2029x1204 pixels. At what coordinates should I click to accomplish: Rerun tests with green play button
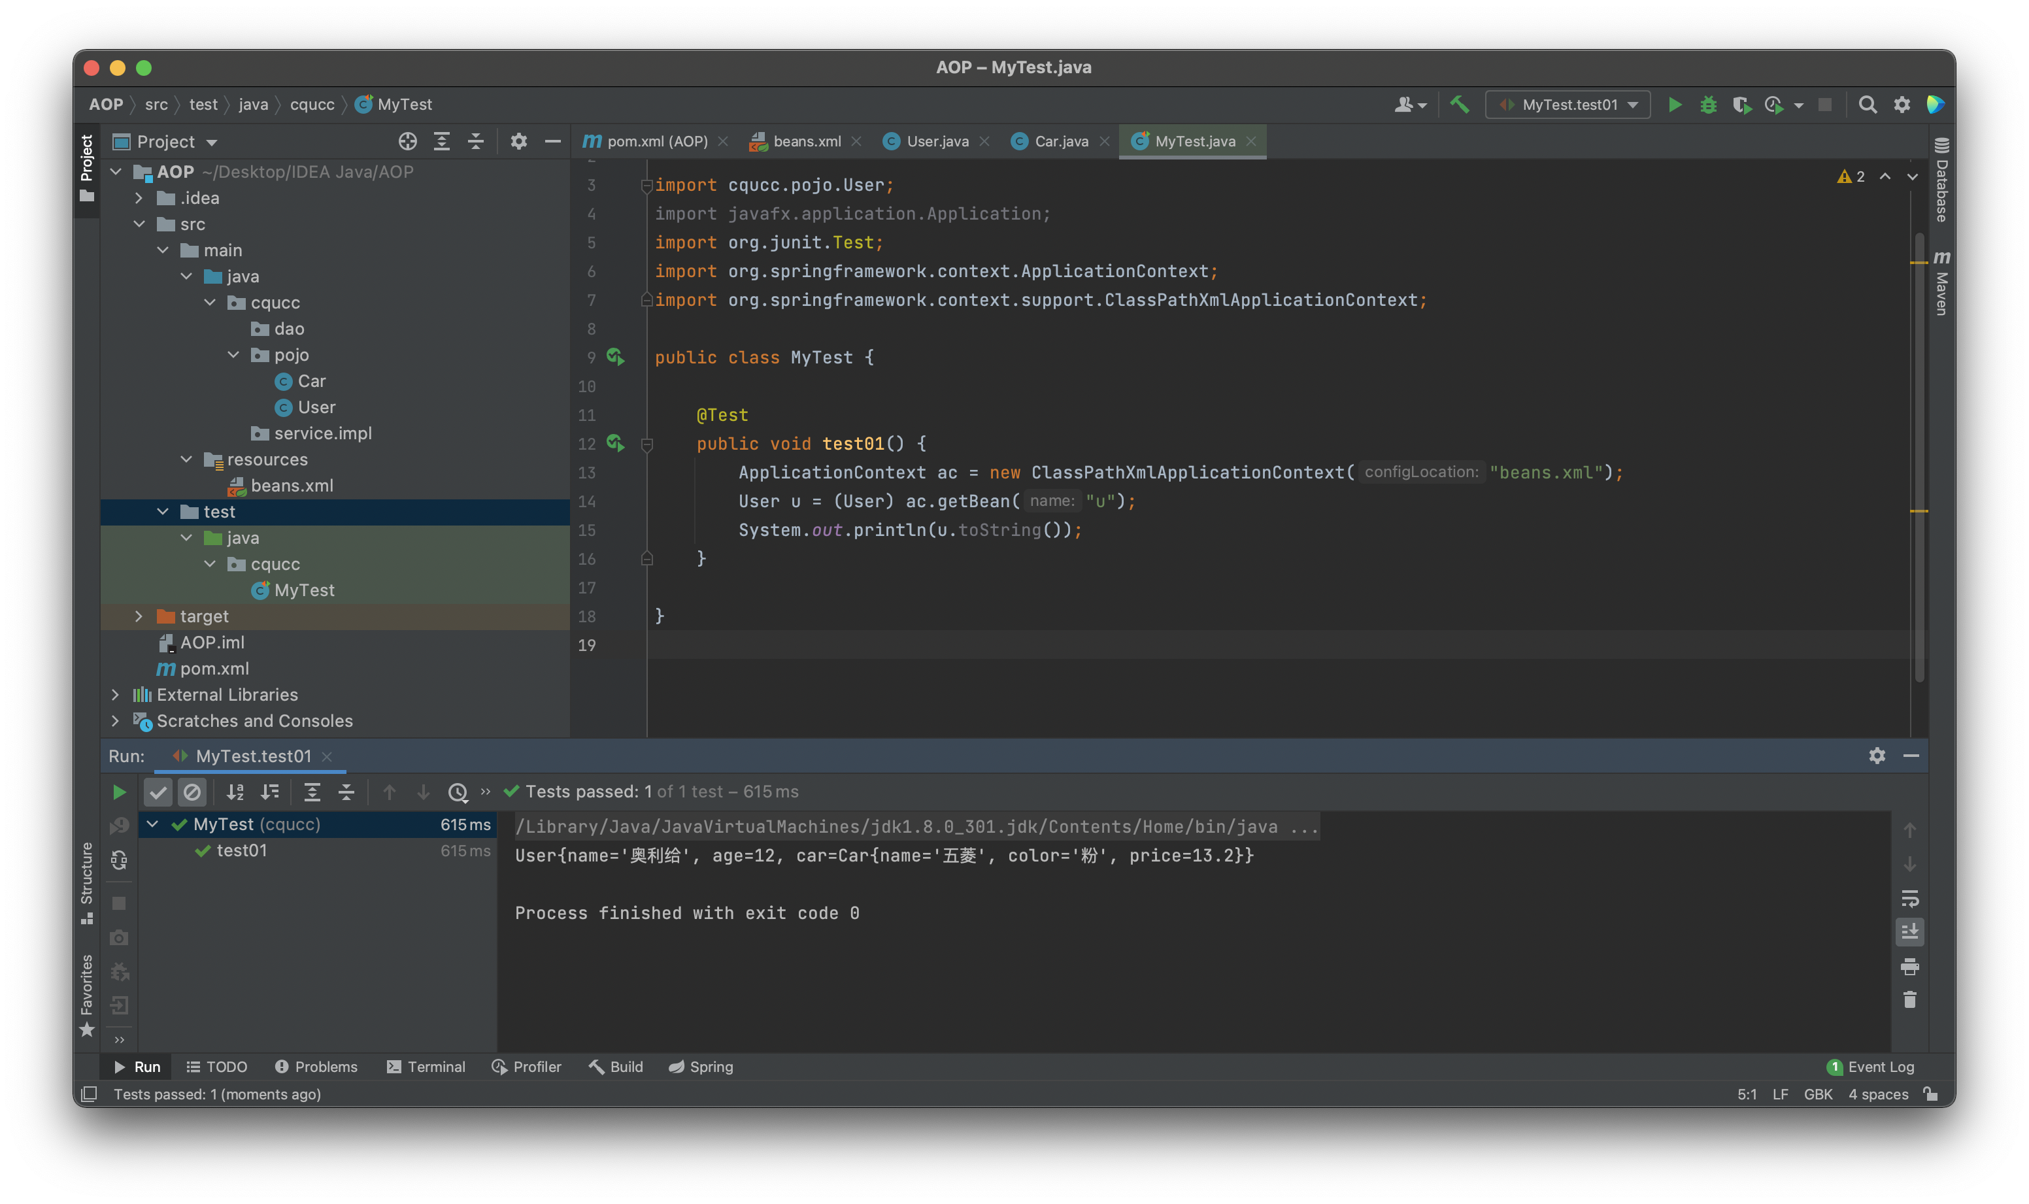coord(118,792)
